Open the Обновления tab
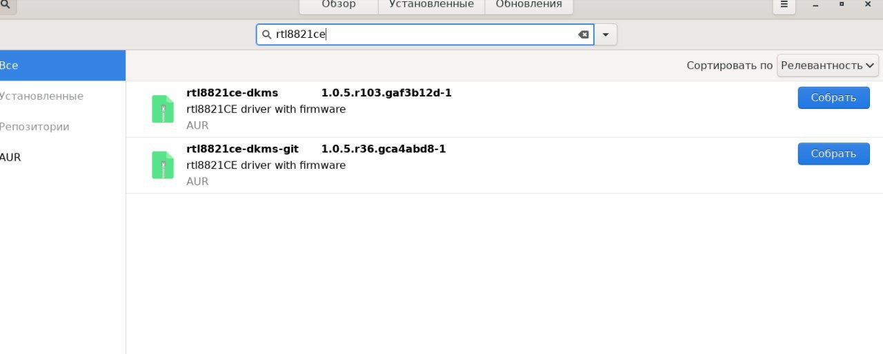883x354 pixels. click(529, 5)
